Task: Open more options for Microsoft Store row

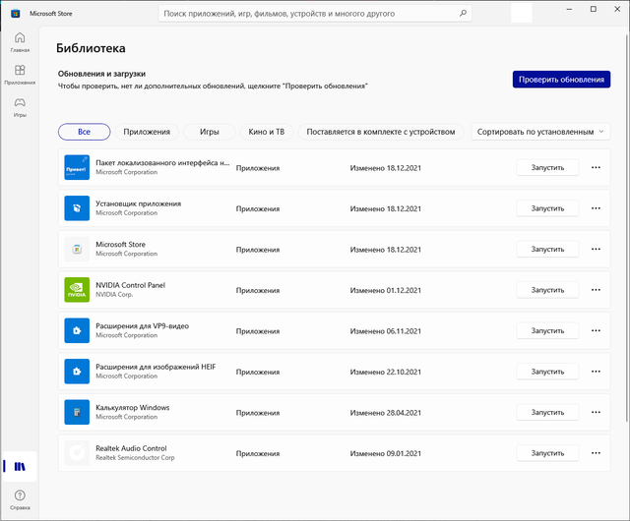Action: coord(596,249)
